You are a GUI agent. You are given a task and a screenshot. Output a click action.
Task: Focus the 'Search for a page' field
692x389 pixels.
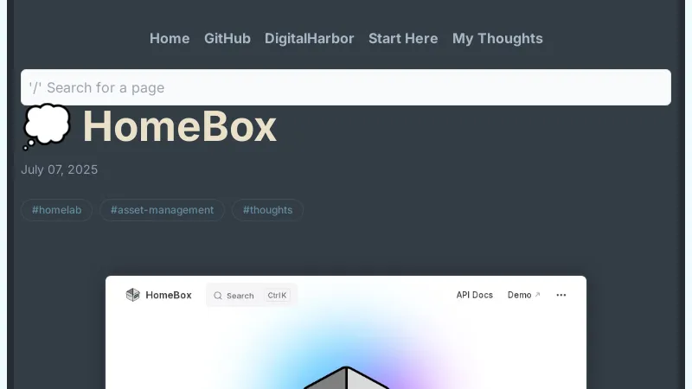pyautogui.click(x=346, y=87)
